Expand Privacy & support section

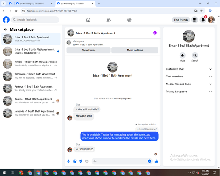189,92
